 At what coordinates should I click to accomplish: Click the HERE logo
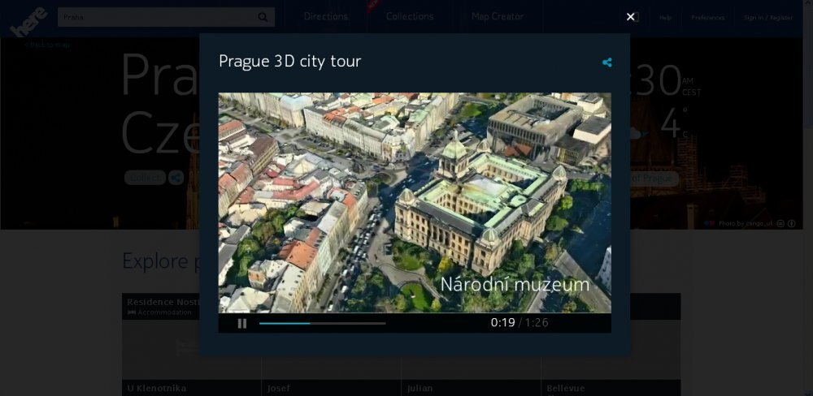[28, 20]
